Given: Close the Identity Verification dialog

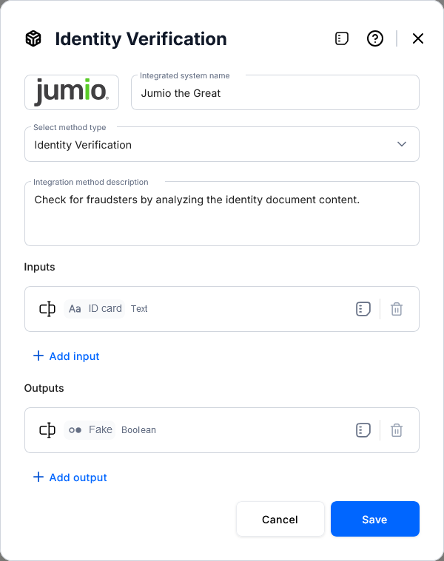Looking at the screenshot, I should coord(418,38).
